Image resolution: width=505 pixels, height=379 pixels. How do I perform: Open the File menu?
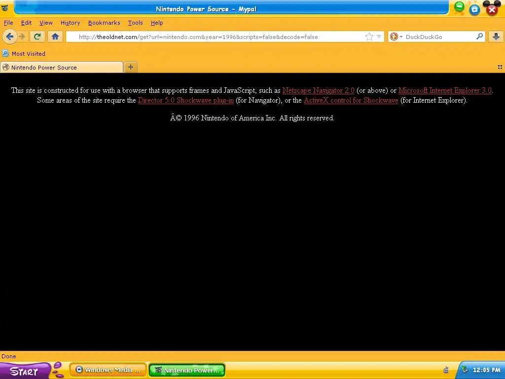click(x=8, y=23)
